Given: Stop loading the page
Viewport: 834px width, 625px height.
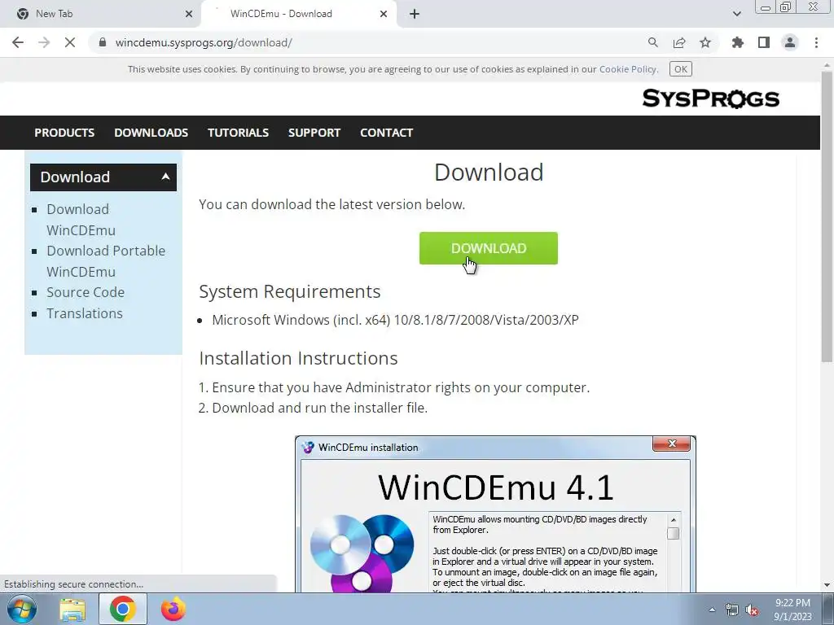Looking at the screenshot, I should (70, 42).
